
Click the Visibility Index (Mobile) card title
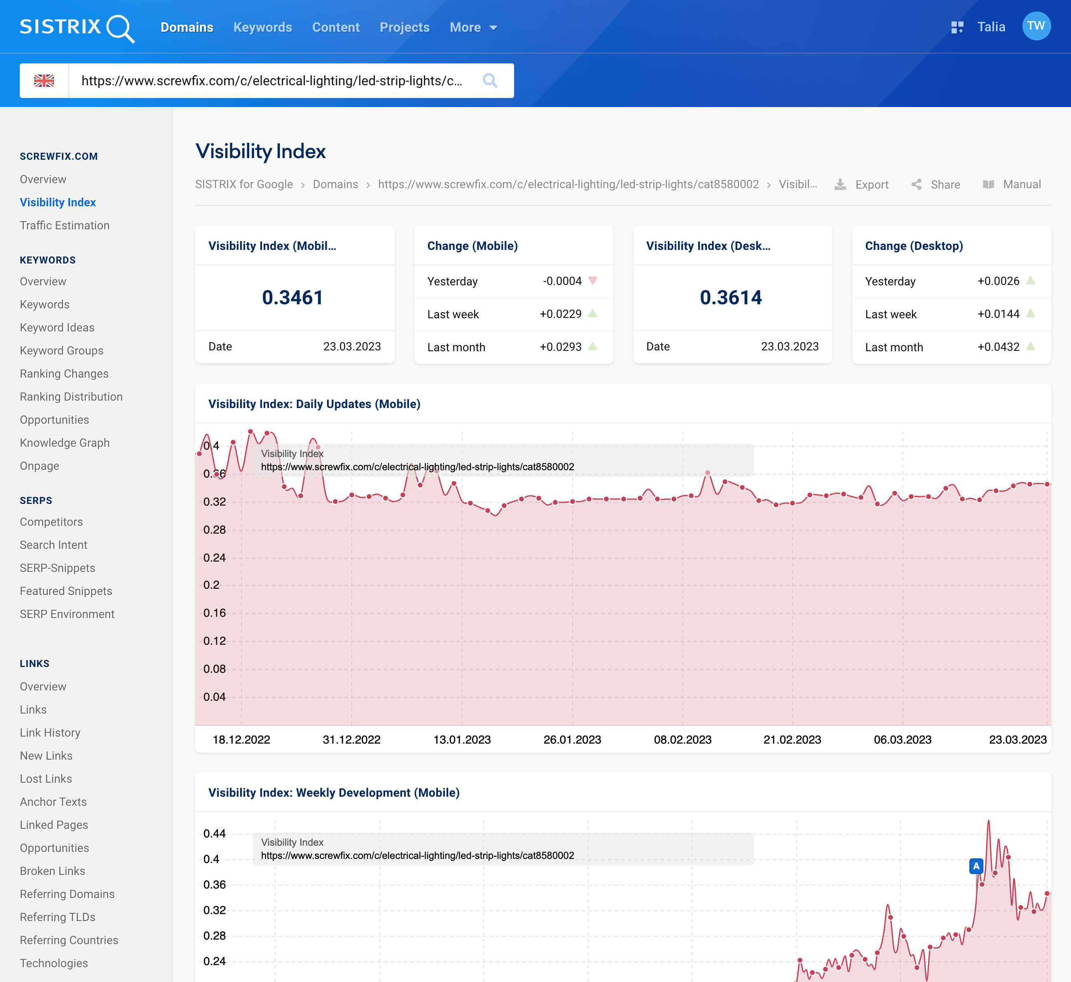point(272,246)
